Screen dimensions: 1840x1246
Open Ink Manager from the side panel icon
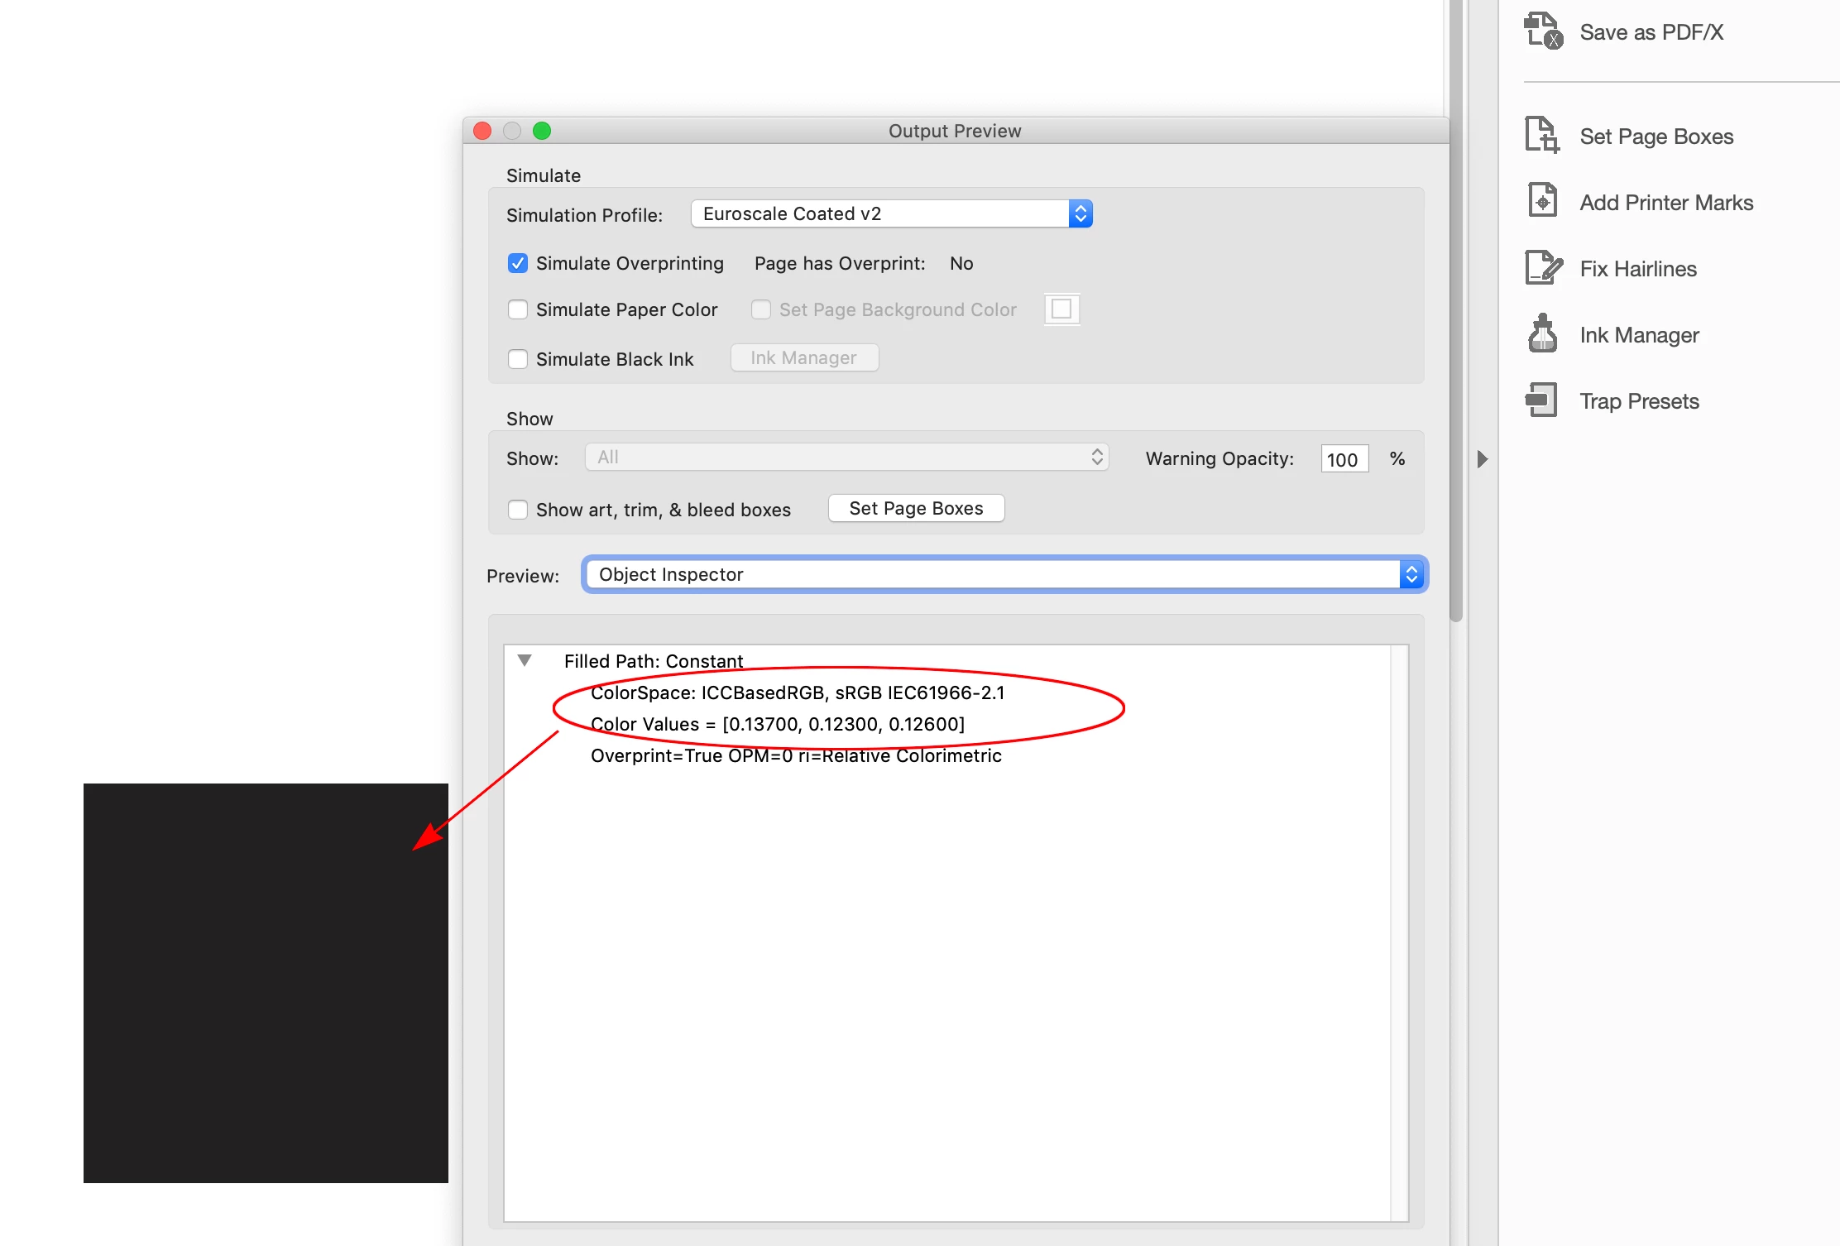click(x=1543, y=334)
